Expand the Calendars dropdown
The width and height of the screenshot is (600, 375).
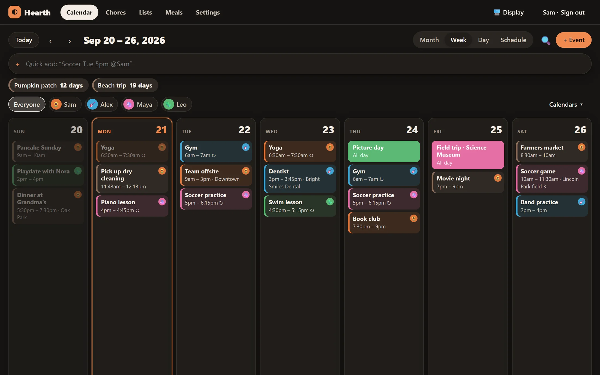(566, 104)
